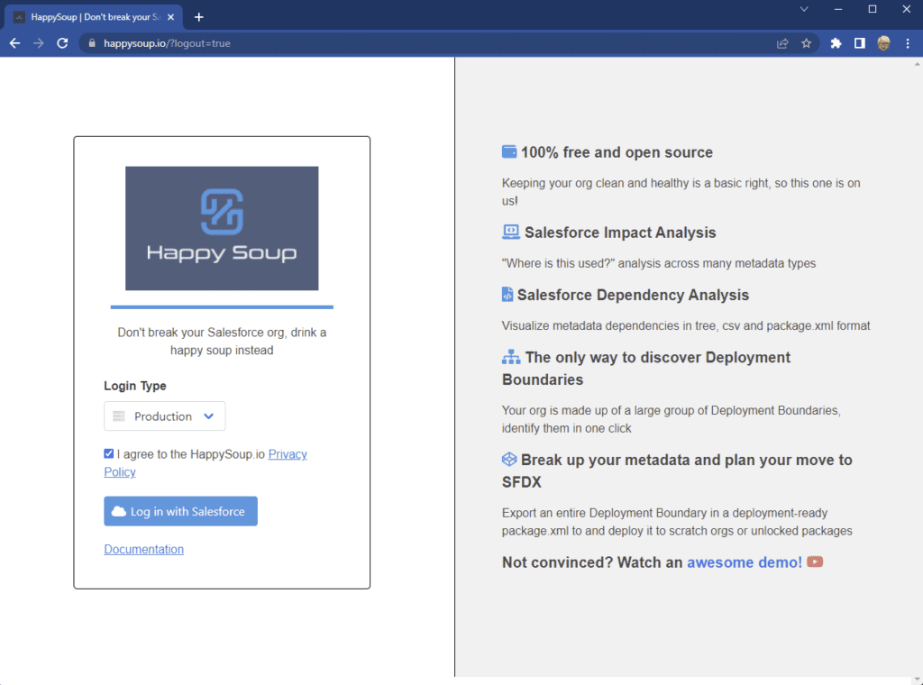Click Log in with Salesforce button
This screenshot has width=923, height=685.
(180, 511)
